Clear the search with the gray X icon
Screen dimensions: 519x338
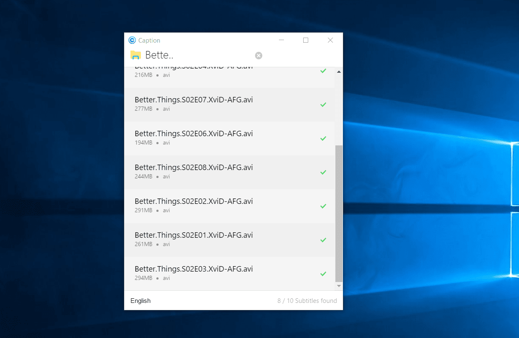258,56
